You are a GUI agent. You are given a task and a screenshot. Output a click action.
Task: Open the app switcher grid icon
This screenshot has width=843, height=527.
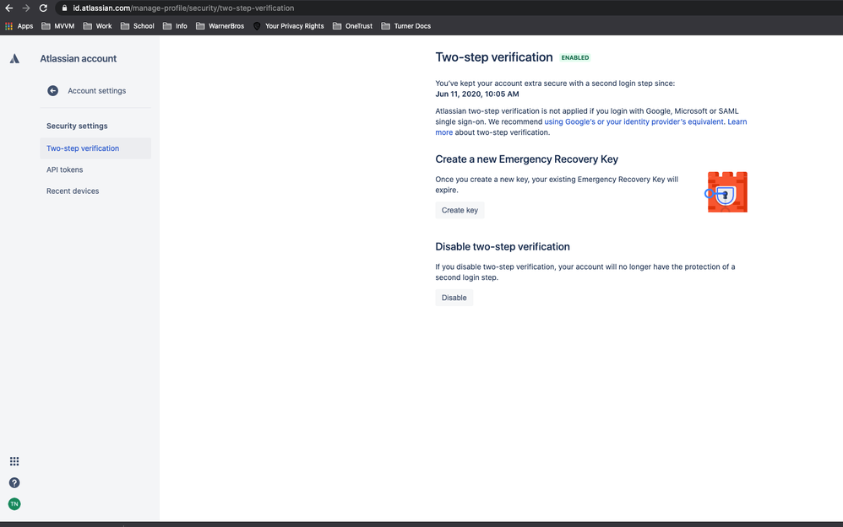14,461
